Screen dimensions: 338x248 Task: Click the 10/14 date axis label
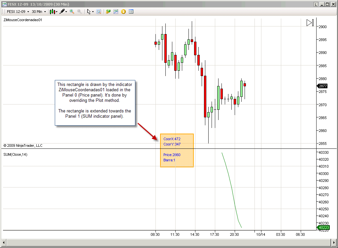pos(260,234)
